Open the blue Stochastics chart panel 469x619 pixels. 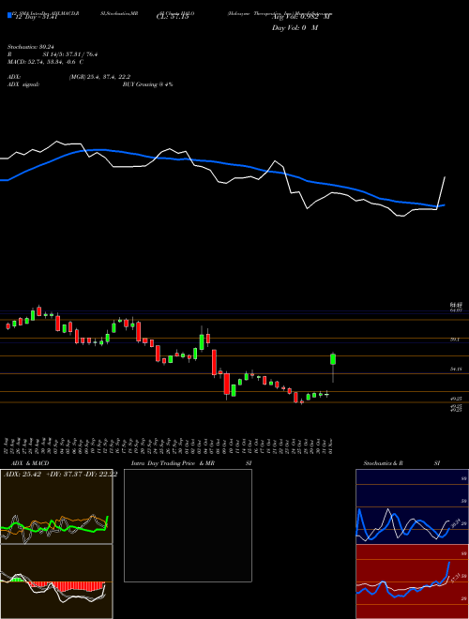pyautogui.click(x=410, y=506)
